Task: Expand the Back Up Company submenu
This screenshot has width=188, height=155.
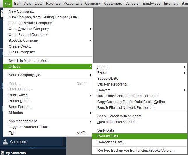Action: pyautogui.click(x=24, y=41)
